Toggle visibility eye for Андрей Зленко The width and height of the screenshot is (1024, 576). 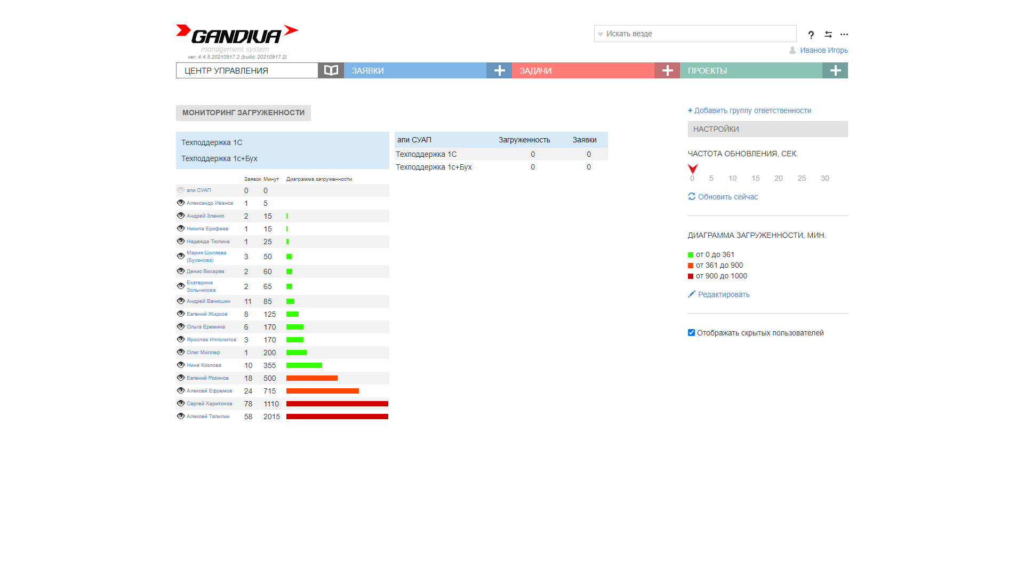pos(181,215)
